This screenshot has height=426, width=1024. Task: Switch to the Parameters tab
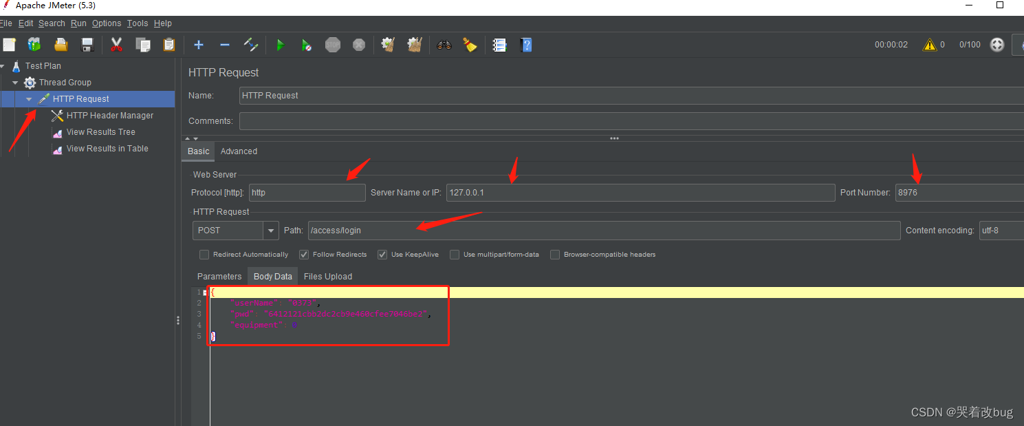(x=219, y=277)
